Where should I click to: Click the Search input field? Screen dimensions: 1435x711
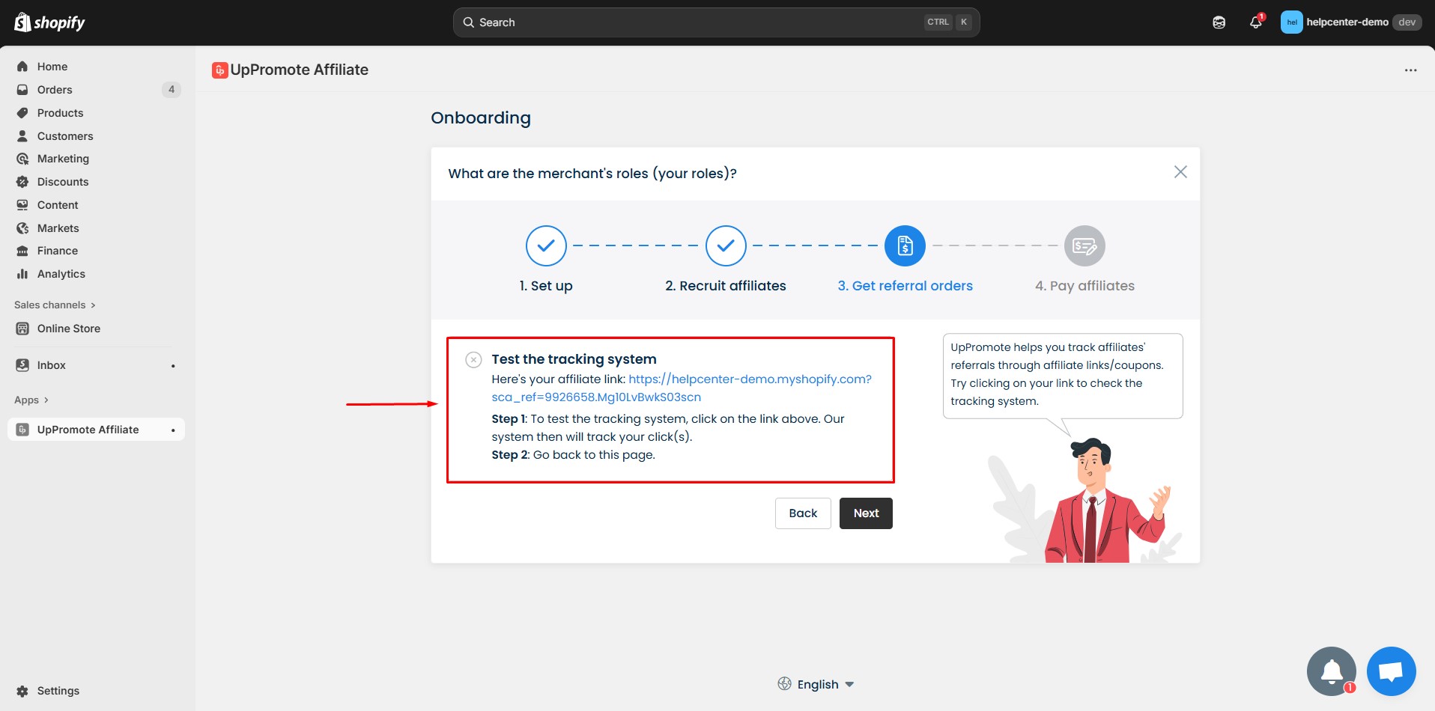pos(716,22)
